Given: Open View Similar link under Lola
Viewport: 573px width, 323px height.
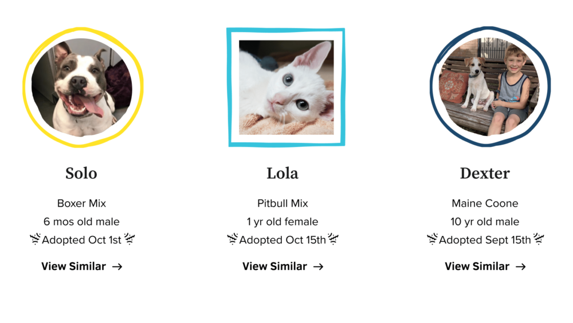Looking at the screenshot, I should pyautogui.click(x=283, y=266).
